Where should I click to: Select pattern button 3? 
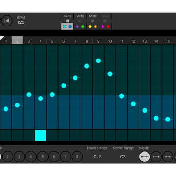point(19,157)
